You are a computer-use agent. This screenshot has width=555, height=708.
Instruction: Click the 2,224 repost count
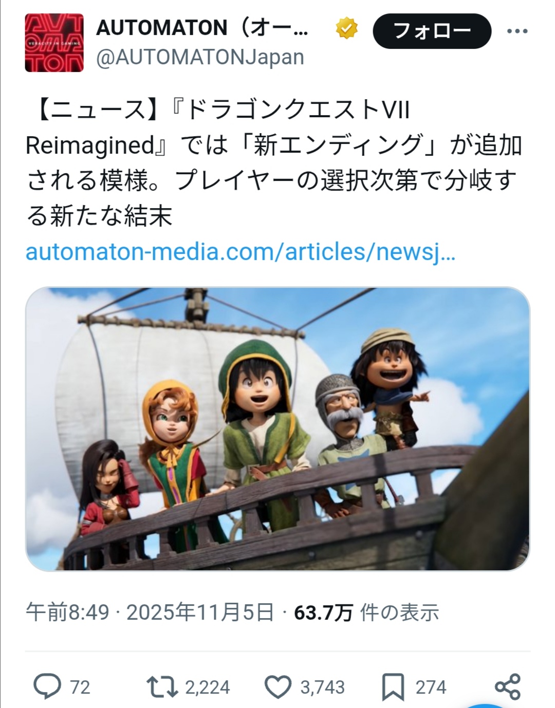(208, 687)
